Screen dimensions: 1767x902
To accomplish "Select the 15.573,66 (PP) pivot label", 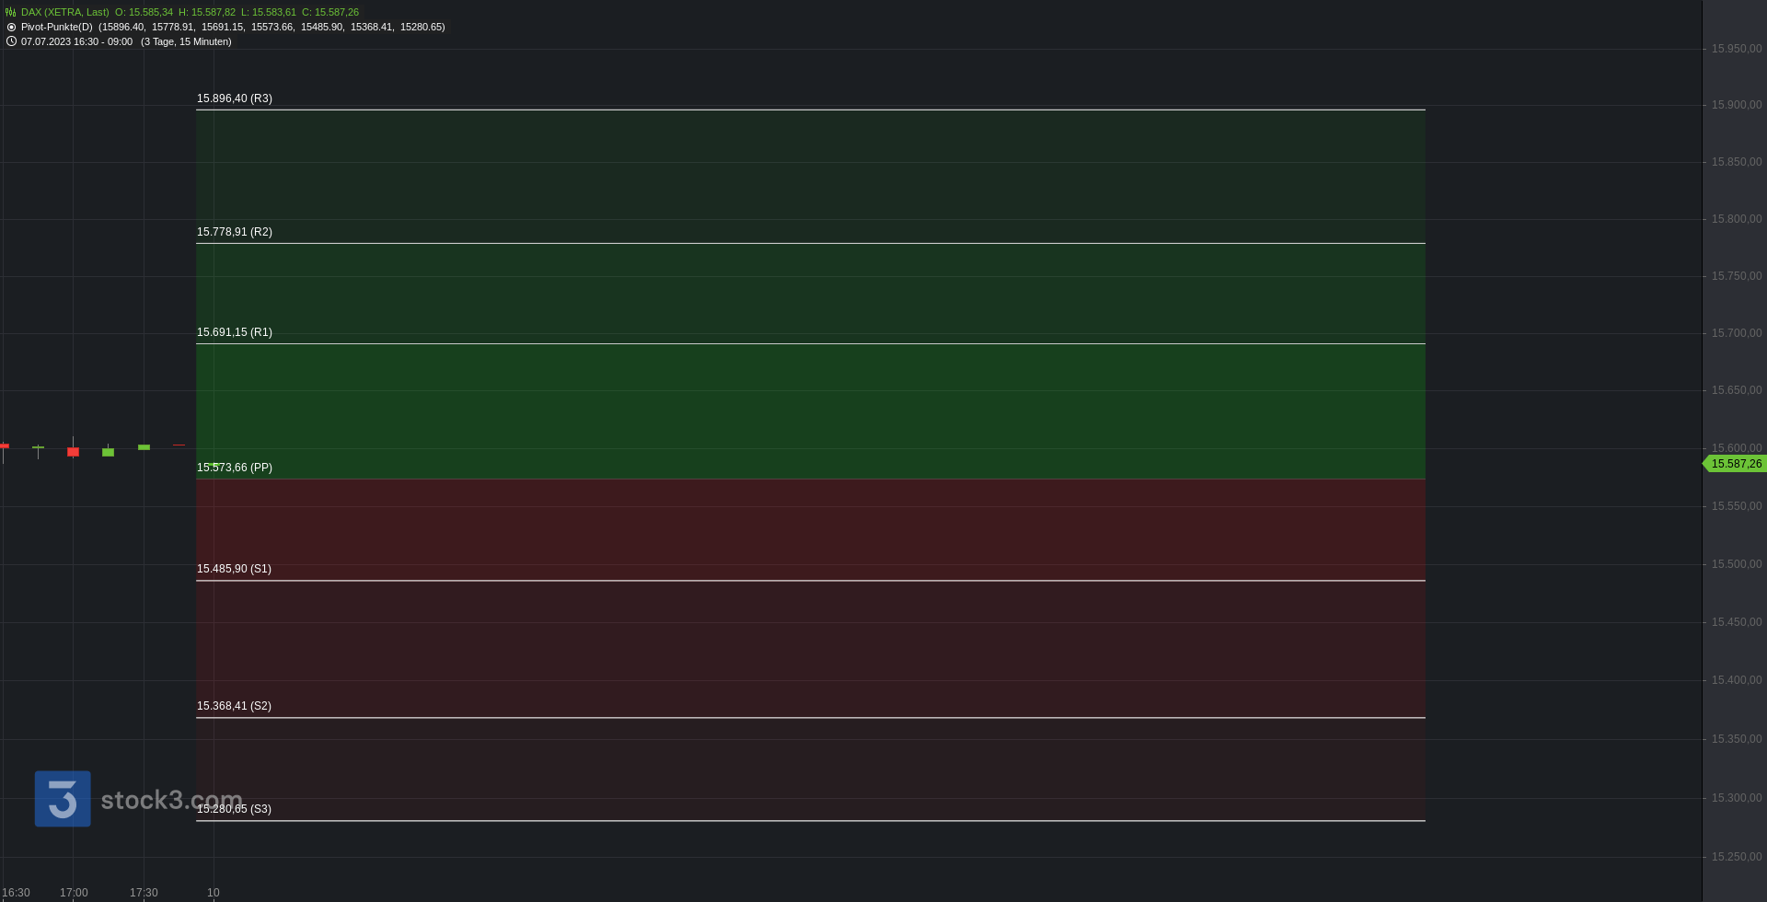I will pyautogui.click(x=235, y=468).
